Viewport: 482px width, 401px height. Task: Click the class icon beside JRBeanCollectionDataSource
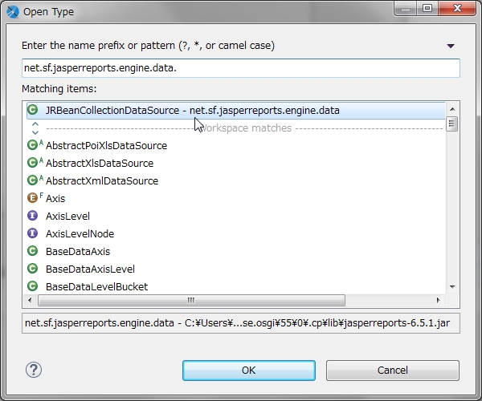coord(33,110)
